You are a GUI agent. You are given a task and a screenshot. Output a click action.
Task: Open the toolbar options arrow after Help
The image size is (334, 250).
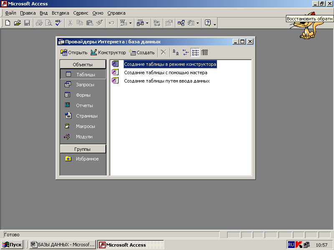pos(215,24)
